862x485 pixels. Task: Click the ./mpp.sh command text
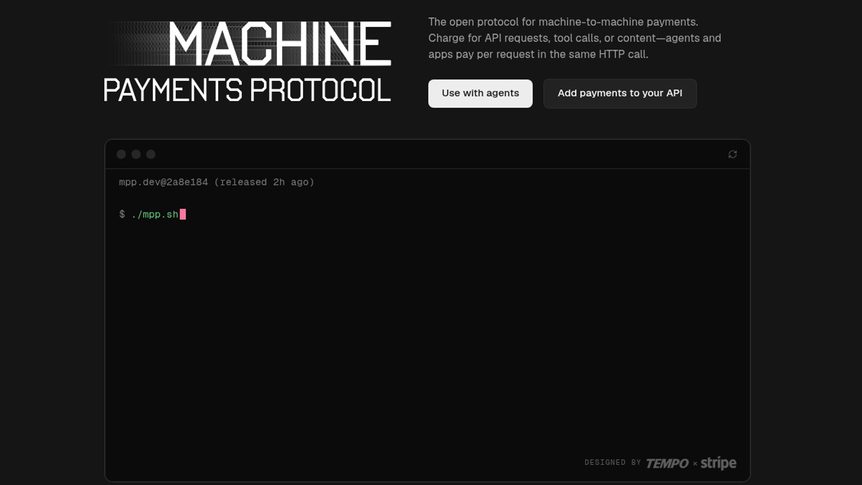pos(155,215)
